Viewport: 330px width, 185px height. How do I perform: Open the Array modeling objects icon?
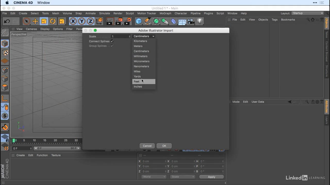pyautogui.click(x=165, y=21)
